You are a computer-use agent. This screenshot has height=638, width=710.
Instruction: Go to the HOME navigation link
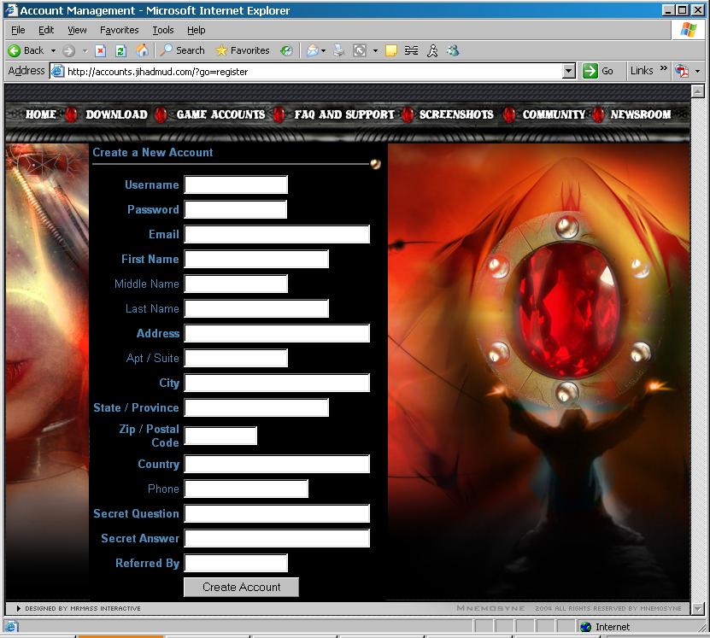[41, 114]
